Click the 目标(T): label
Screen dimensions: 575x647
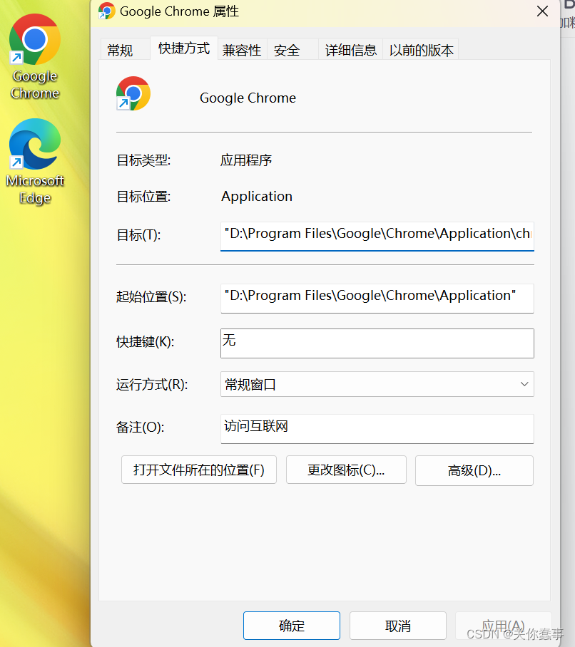click(139, 235)
